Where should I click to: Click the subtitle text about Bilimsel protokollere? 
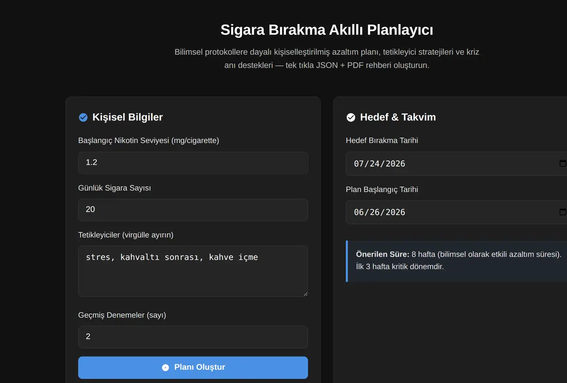327,59
